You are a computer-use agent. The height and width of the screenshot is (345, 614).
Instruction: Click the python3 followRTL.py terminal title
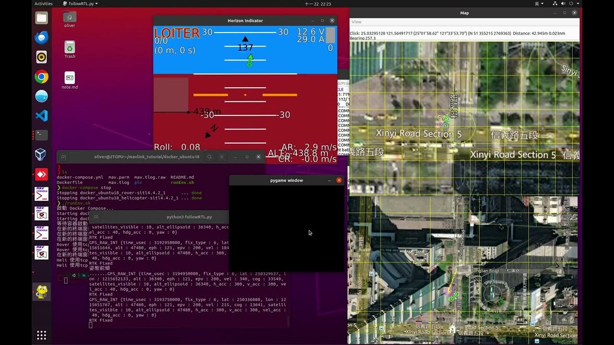point(189,217)
